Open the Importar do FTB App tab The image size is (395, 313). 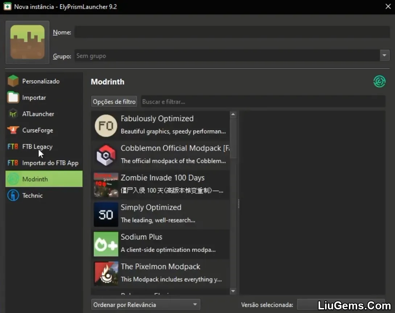[x=44, y=163]
